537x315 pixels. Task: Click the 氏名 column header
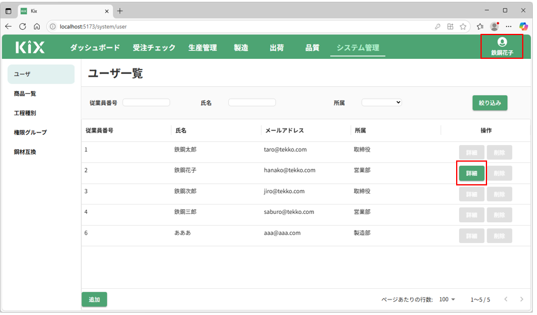tap(181, 130)
